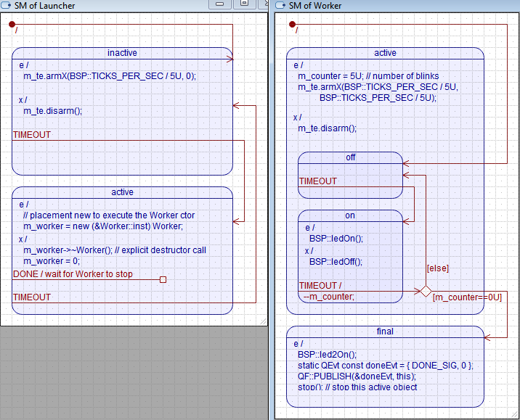Image resolution: width=520 pixels, height=420 pixels.
Task: Click TIMEOUT label in off state
Action: pos(318,181)
